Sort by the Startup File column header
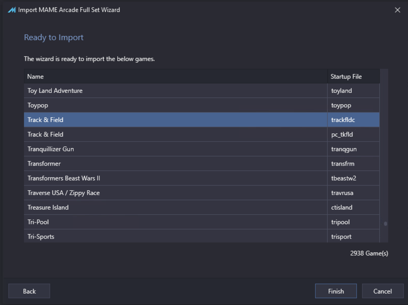This screenshot has height=305, width=408. (353, 76)
